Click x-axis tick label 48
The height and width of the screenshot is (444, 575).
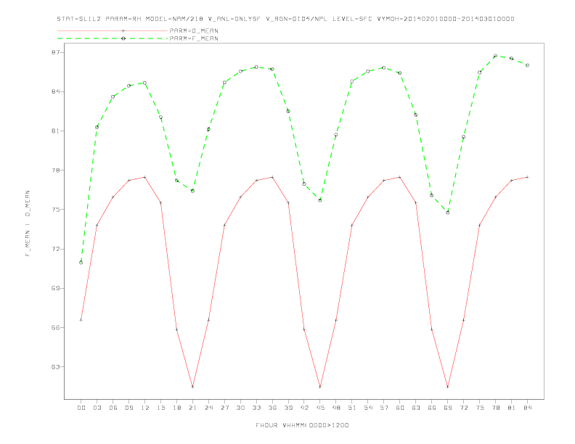pyautogui.click(x=336, y=408)
